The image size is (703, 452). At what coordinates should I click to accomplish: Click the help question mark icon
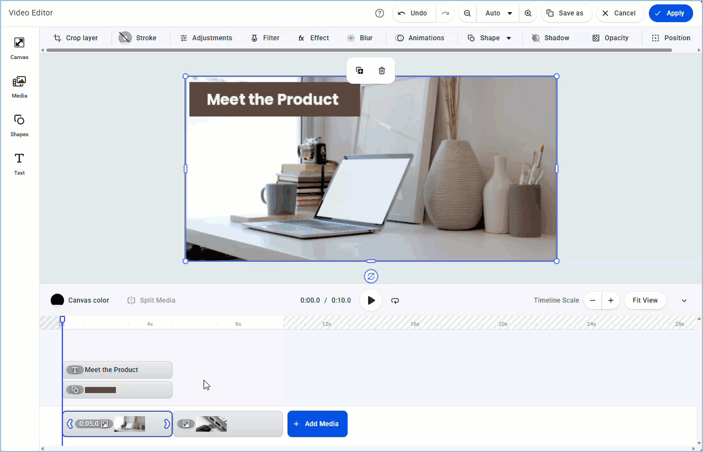[x=379, y=13]
